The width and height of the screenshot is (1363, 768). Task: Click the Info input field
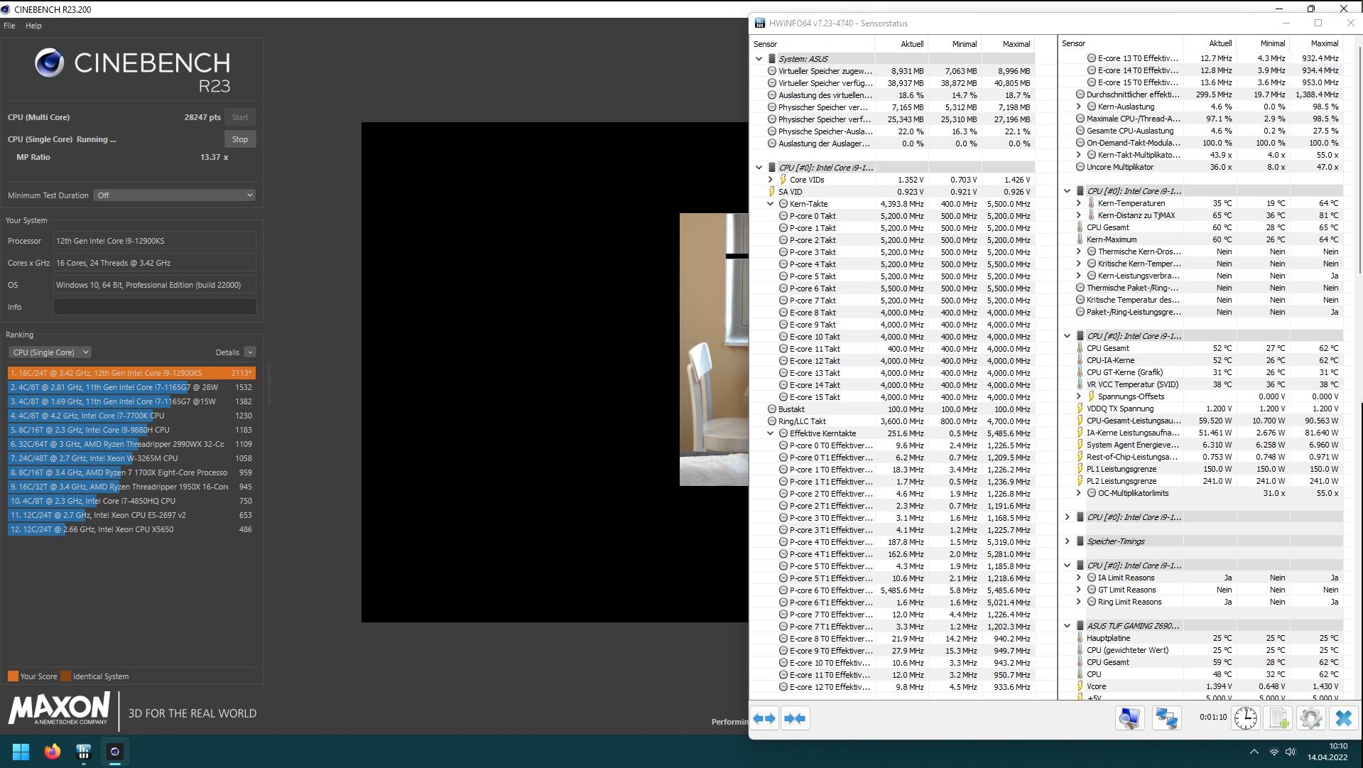click(155, 307)
